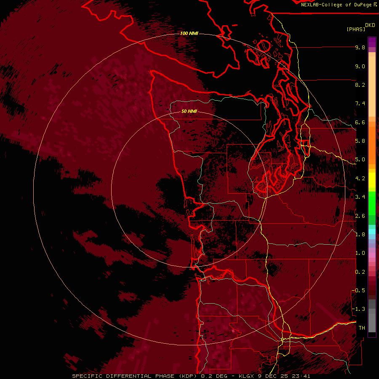Click the 1.0 value on color scale
The width and height of the screenshot is (379, 379).
360,253
